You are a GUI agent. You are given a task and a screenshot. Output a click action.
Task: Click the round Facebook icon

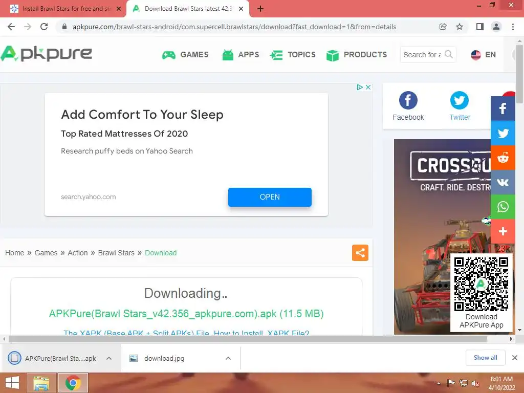(408, 100)
